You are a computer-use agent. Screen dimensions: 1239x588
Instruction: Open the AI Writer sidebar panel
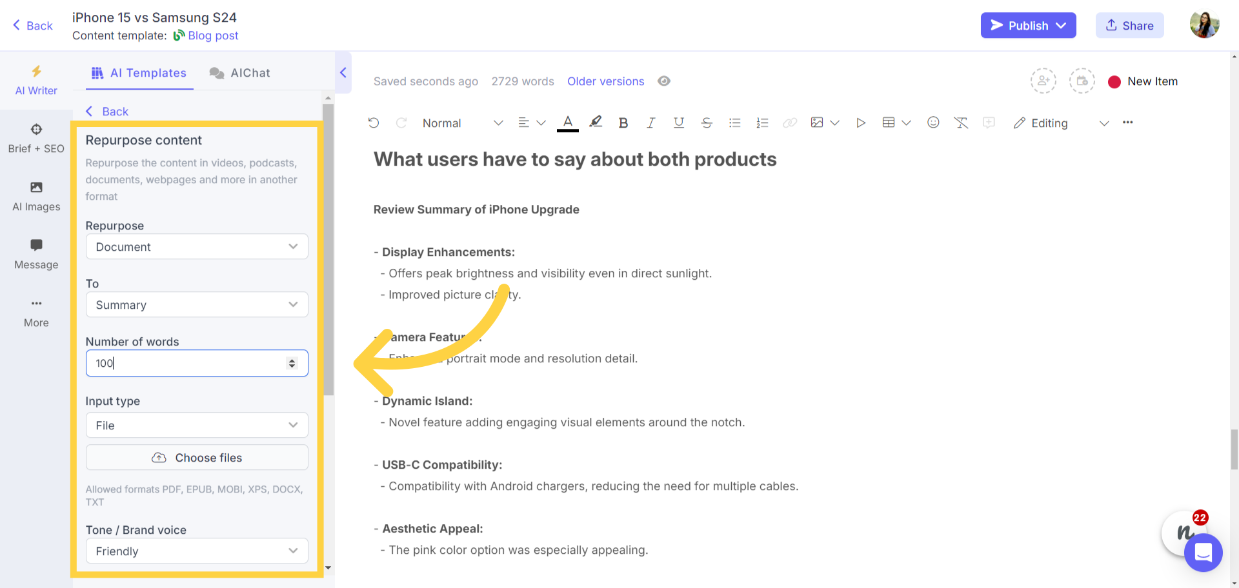pos(36,81)
